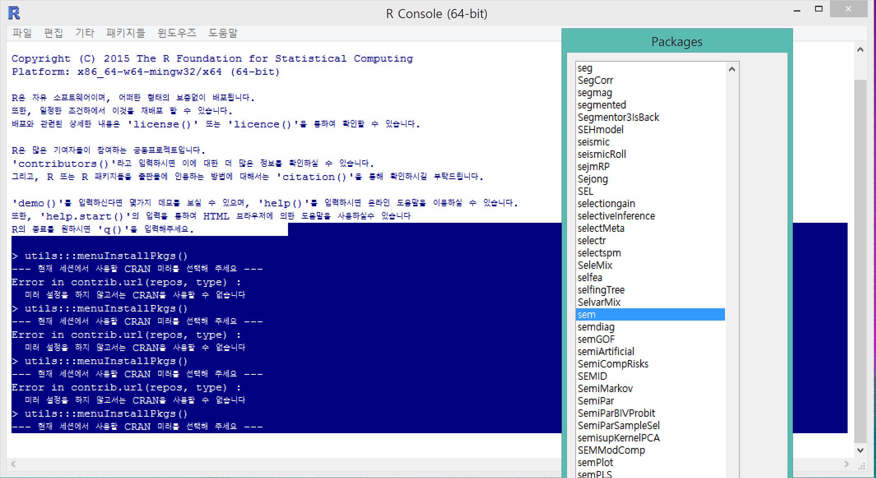The image size is (876, 478).
Task: Click the Copyright line in console
Action: 212,59
